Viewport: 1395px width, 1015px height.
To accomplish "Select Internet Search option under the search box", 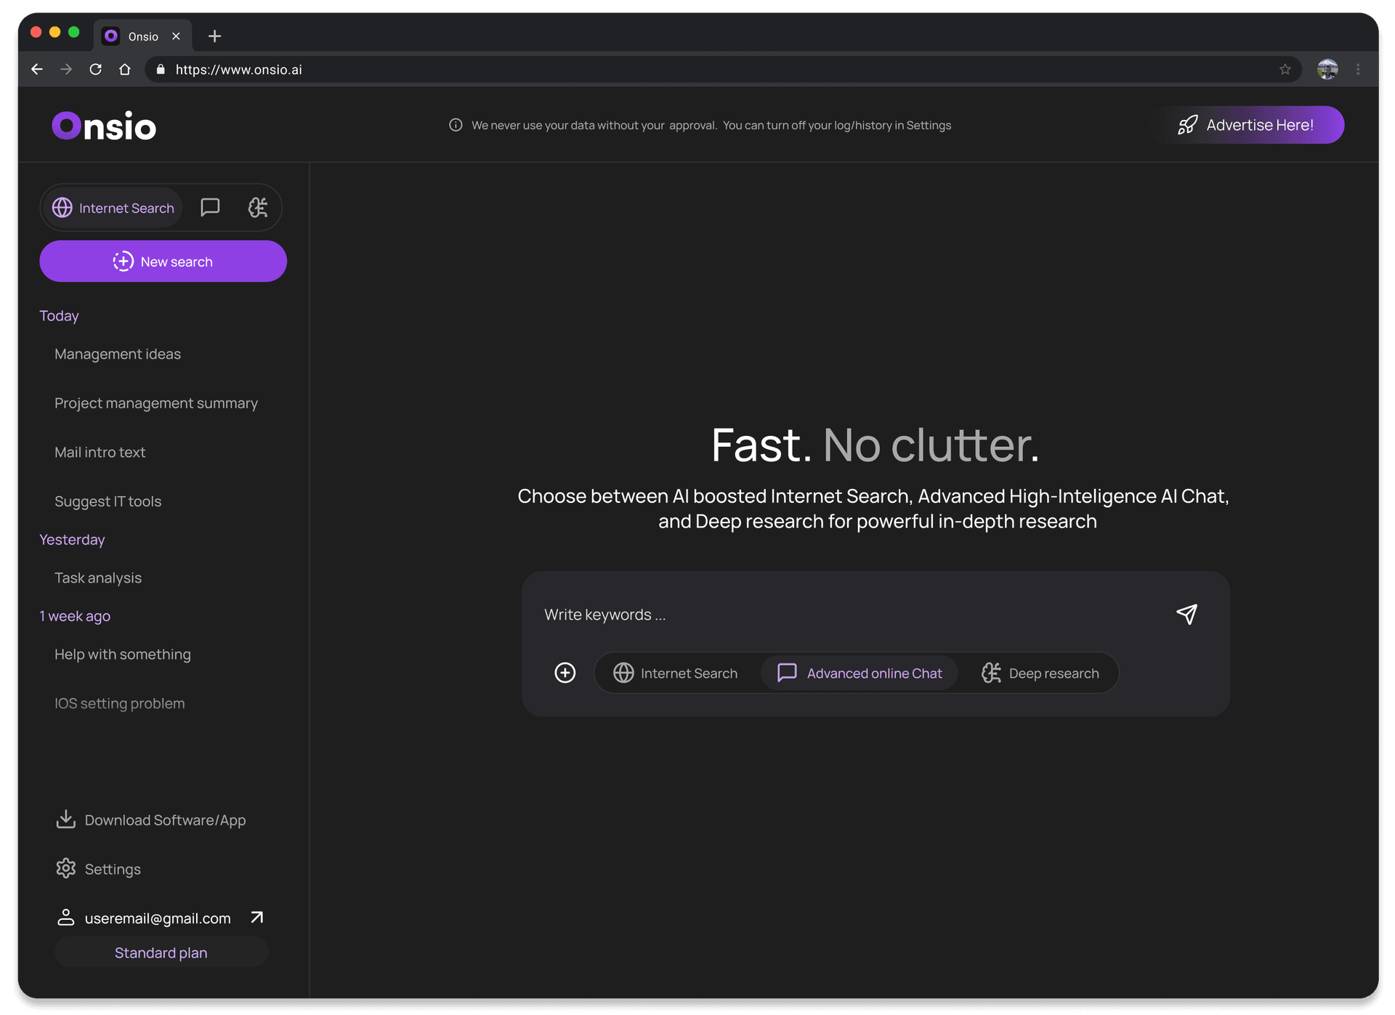I will tap(675, 673).
